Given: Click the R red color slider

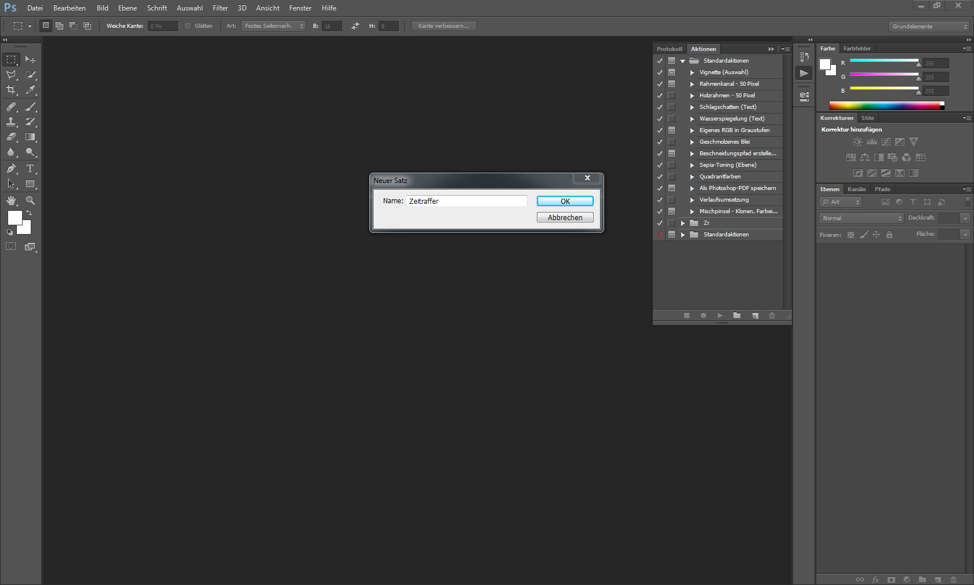Looking at the screenshot, I should 884,60.
